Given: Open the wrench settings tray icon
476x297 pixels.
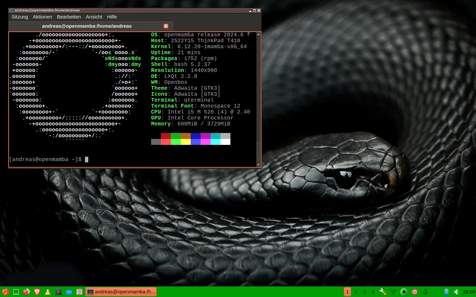Looking at the screenshot, I should pos(383,292).
